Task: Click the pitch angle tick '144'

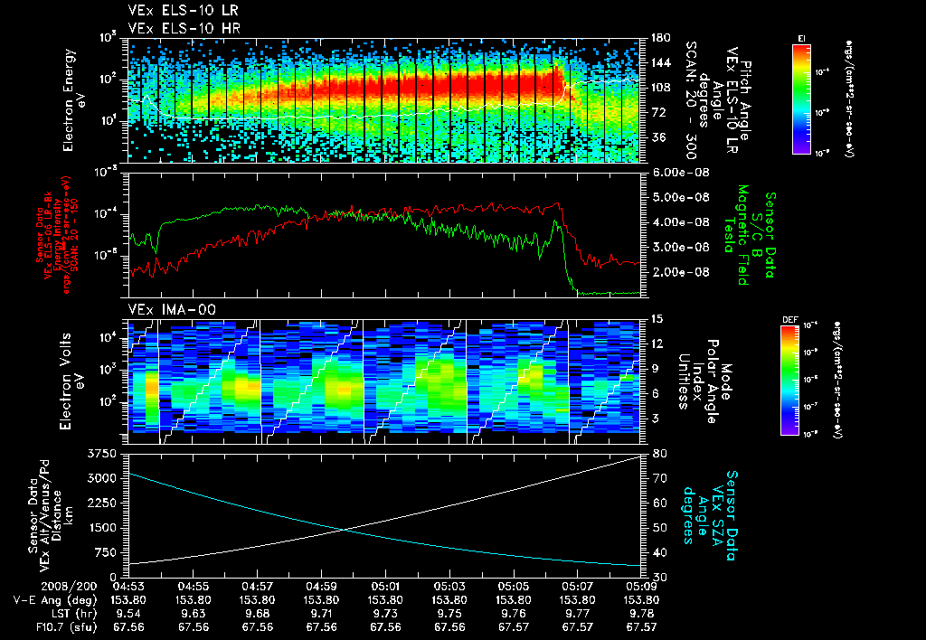Action: pos(661,62)
